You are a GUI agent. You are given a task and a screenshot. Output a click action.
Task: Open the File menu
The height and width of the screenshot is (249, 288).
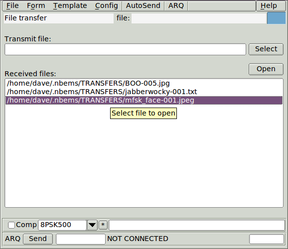[12, 5]
